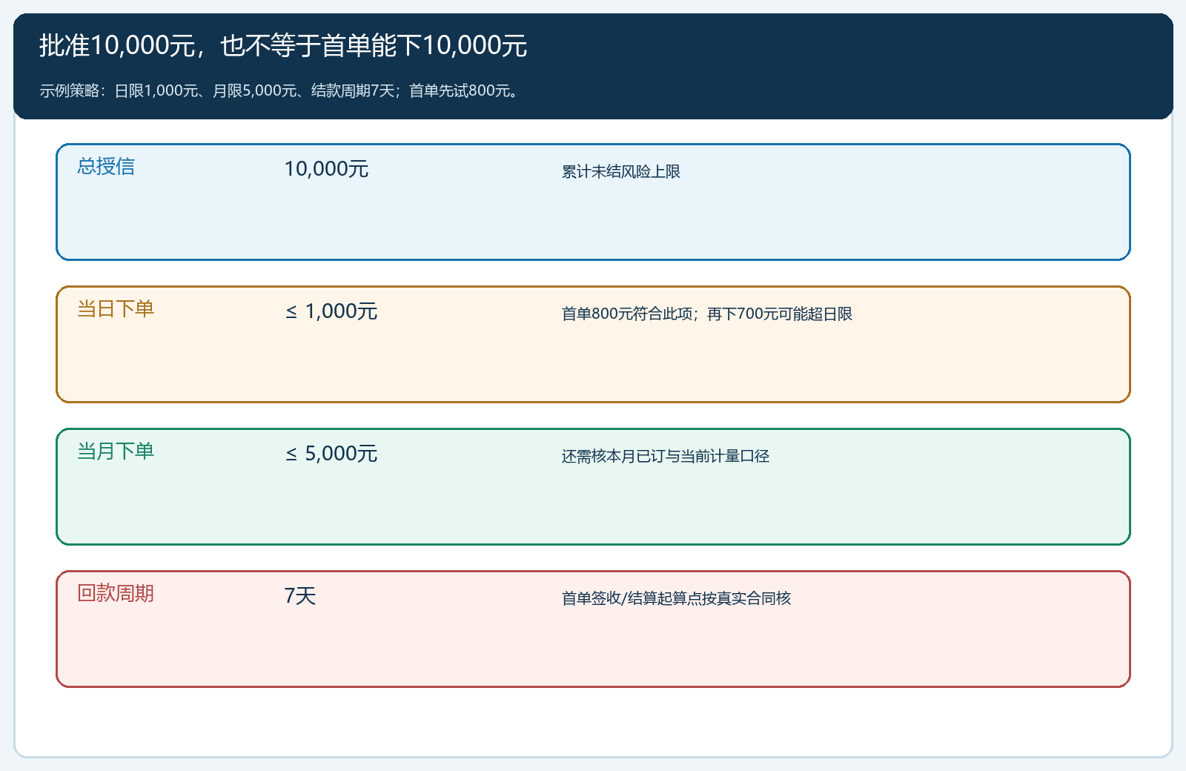Click the ≤ 5,000元 value

331,454
